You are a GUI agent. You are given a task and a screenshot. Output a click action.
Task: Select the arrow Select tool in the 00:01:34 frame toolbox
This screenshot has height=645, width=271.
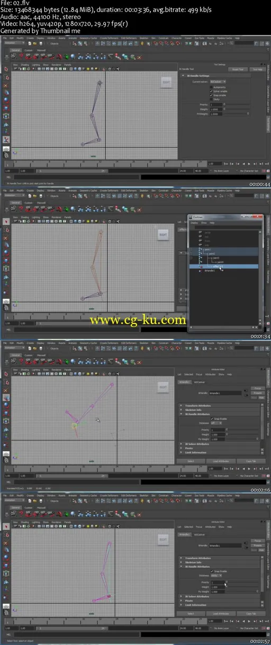point(6,222)
